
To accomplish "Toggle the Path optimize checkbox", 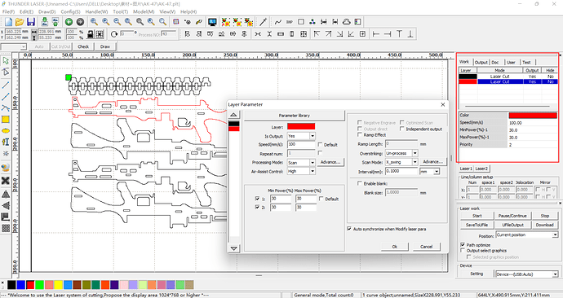I will tap(463, 244).
